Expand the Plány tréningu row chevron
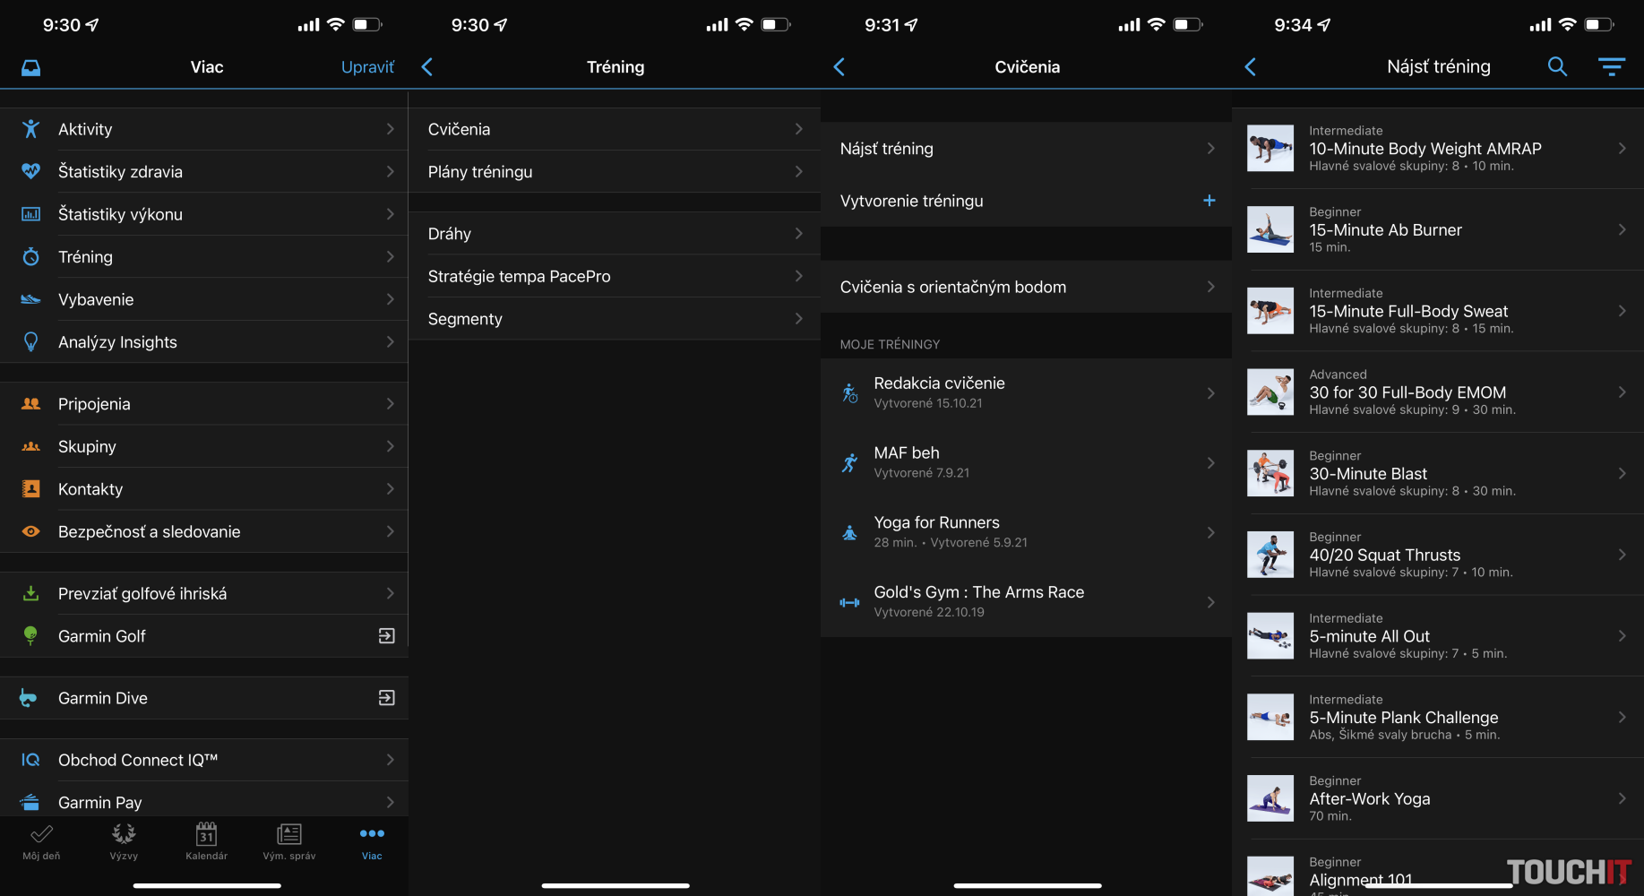The width and height of the screenshot is (1644, 896). click(x=798, y=172)
